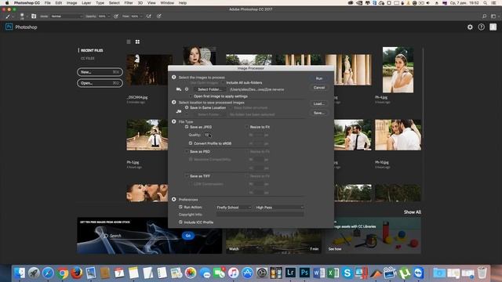Open Lightroom from the dock
Image resolution: width=502 pixels, height=282 pixels.
(x=290, y=273)
